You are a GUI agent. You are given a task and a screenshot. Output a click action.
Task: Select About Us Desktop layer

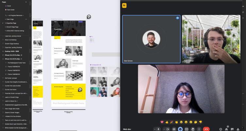(x=10, y=40)
